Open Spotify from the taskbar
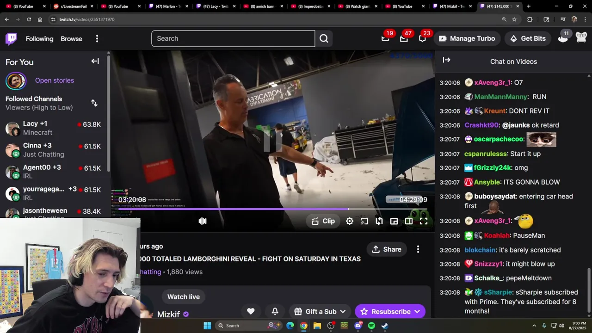 click(371, 326)
